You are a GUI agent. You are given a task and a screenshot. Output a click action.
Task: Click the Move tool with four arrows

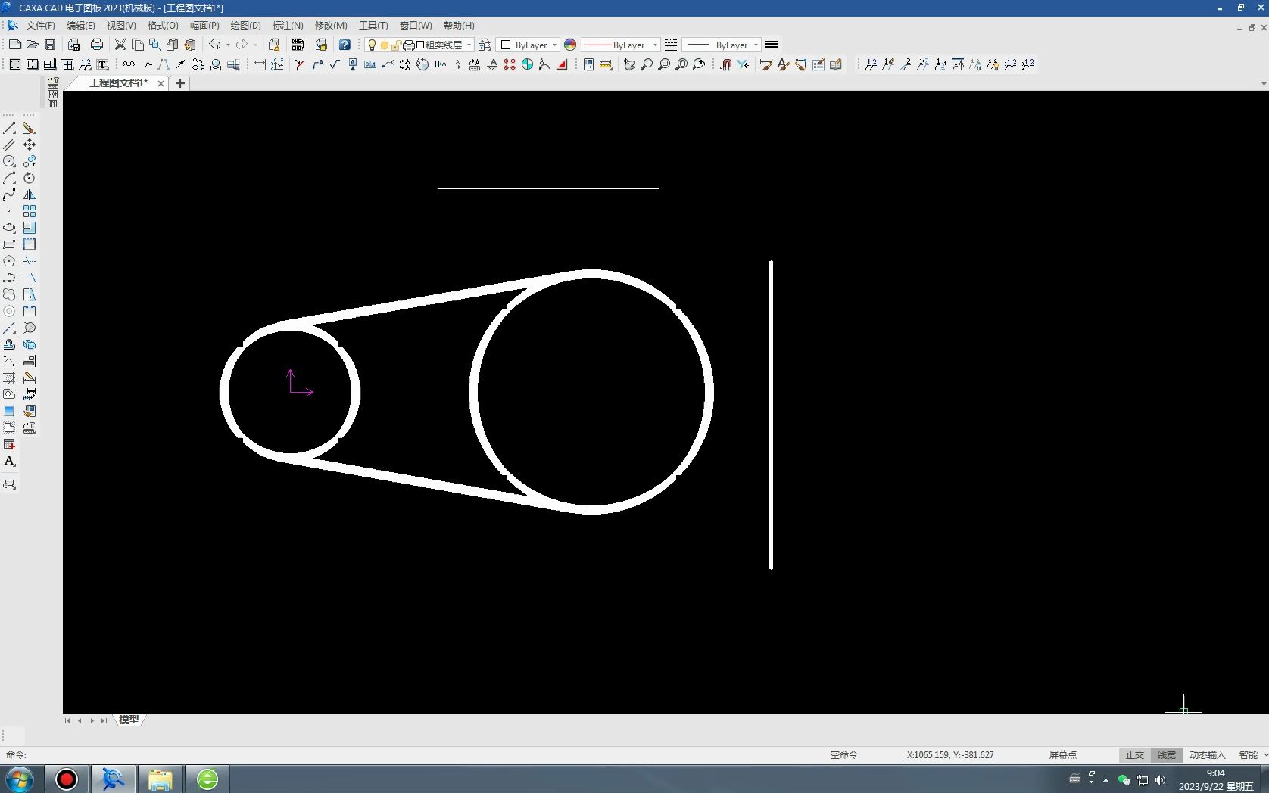29,145
